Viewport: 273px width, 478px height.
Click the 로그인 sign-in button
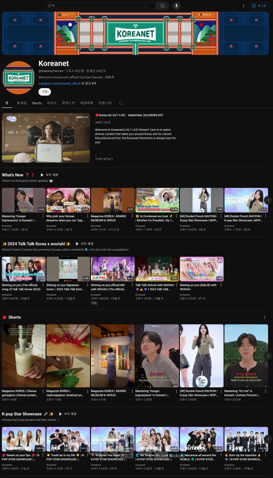[x=259, y=6]
